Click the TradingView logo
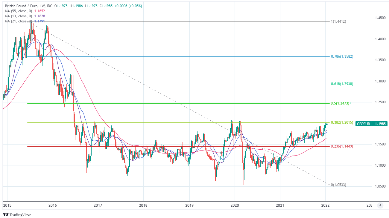This screenshot has width=389, height=218. pyautogui.click(x=17, y=215)
